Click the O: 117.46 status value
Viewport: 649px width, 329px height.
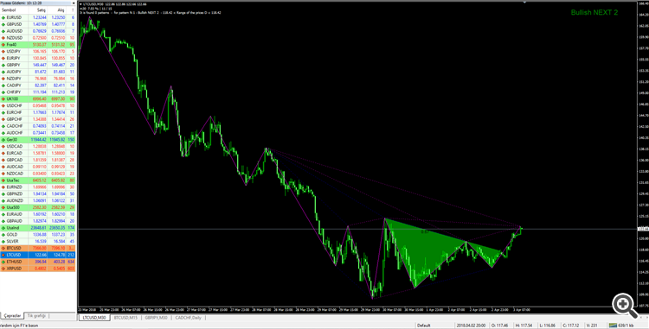[x=499, y=326]
